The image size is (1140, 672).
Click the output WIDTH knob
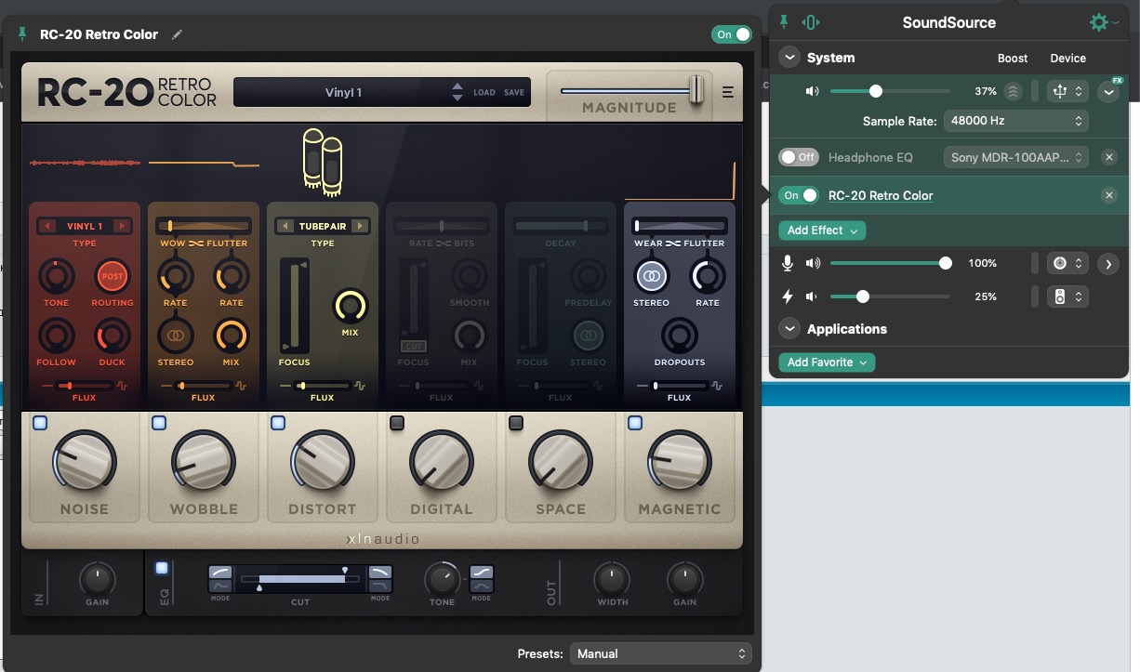point(611,579)
